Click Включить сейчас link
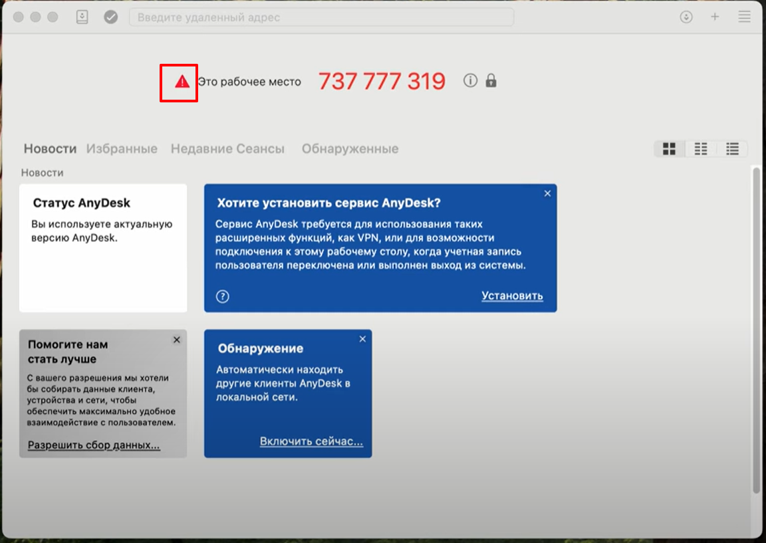 pos(311,441)
